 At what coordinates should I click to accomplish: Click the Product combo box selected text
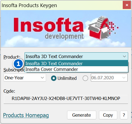[x=54, y=56]
